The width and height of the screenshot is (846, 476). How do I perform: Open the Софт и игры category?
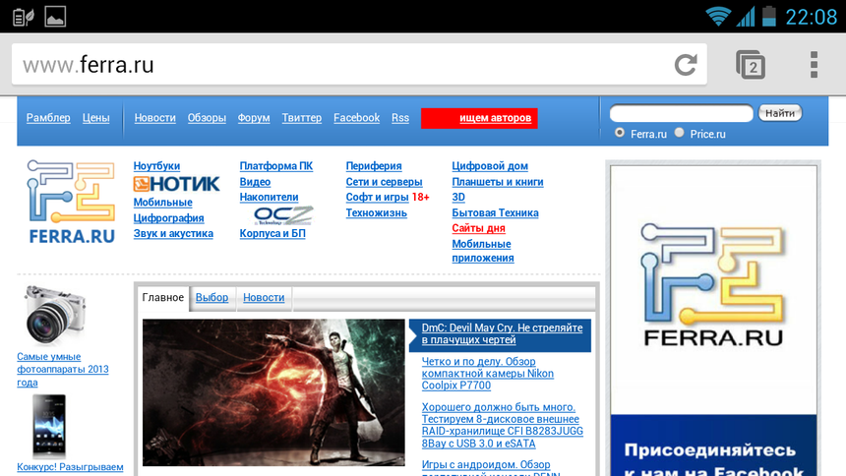[x=377, y=197]
